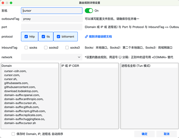The width and height of the screenshot is (179, 138).
Task: Click the githubassets.com, domain line
Action: coord(16,83)
